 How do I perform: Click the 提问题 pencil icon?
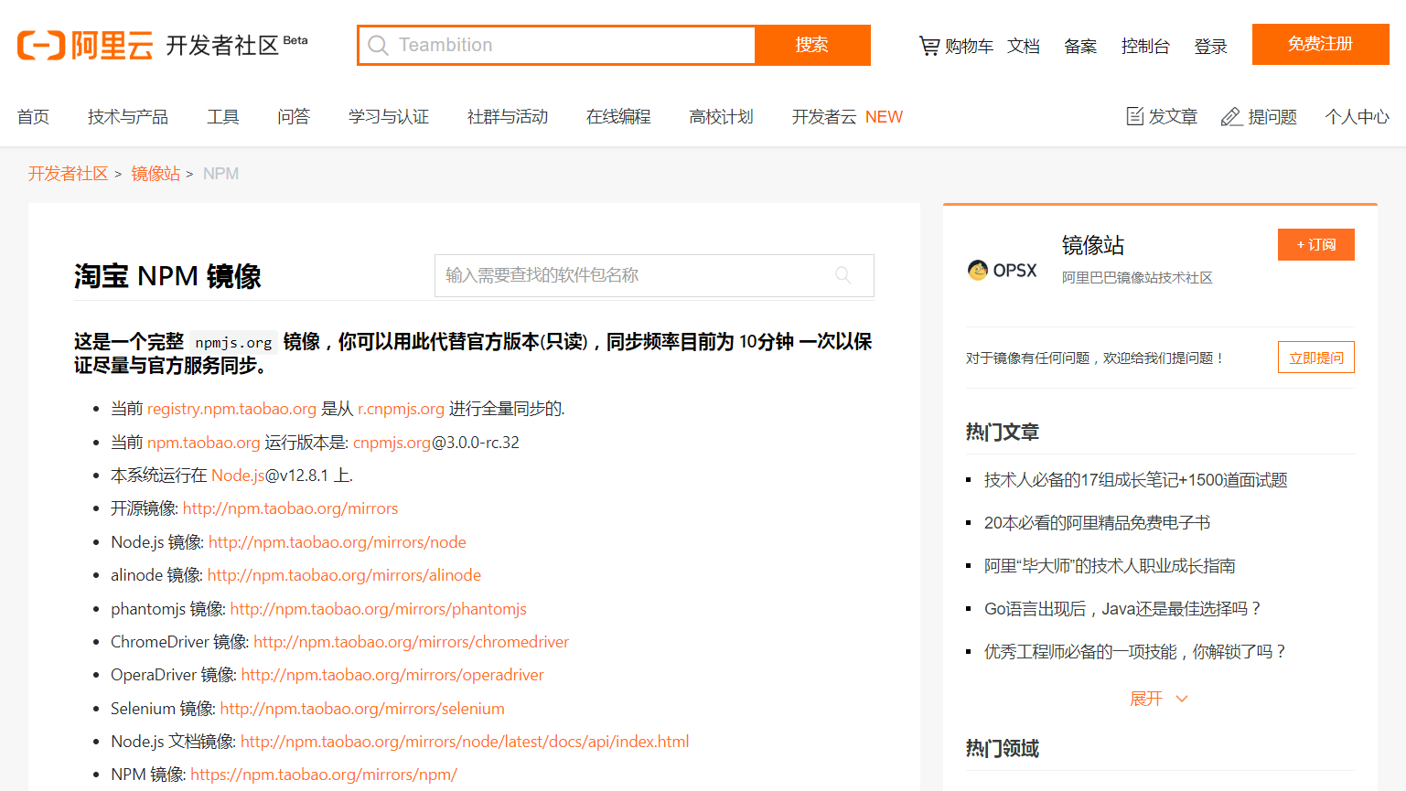coord(1231,117)
